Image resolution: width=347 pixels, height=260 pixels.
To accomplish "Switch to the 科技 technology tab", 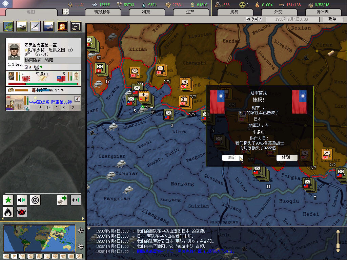I will [146, 12].
